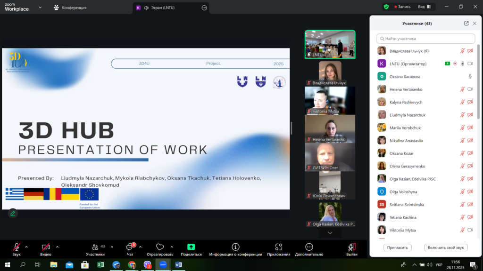Toggle camera video (Видео) button

coord(46,247)
